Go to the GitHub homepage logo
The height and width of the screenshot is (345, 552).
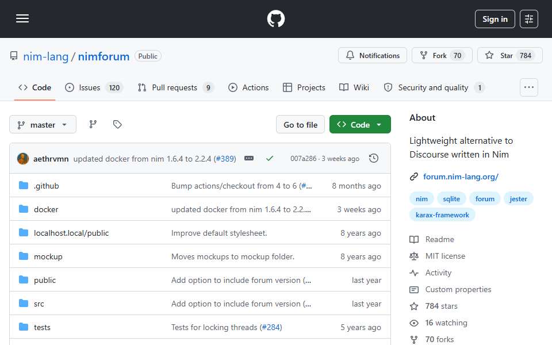[x=275, y=18]
